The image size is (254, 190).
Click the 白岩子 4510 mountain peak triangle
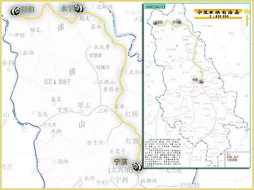(55, 82)
